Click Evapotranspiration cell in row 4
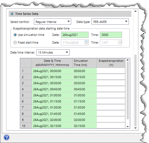 [x=111, y=89]
